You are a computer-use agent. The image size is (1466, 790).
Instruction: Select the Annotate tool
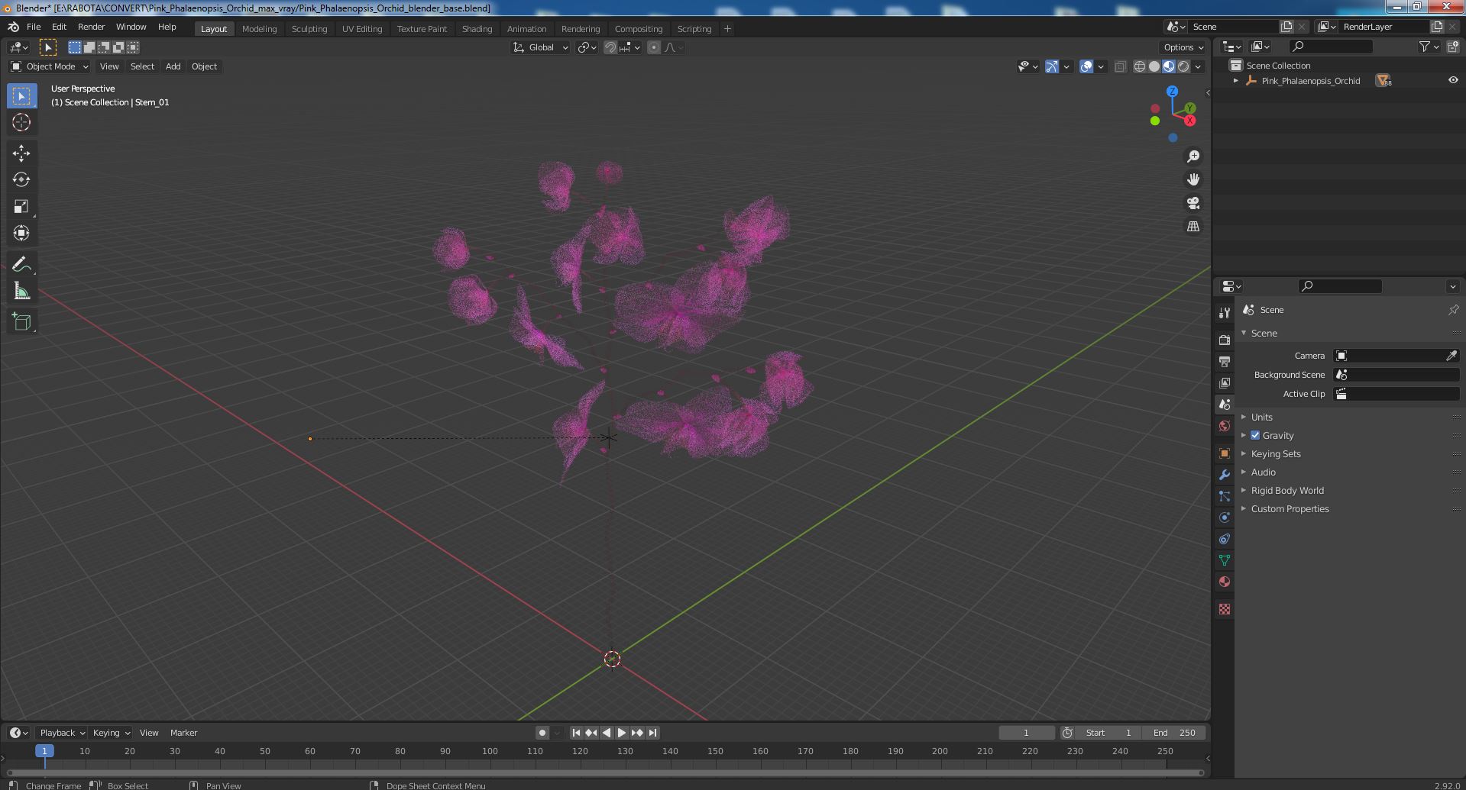[x=21, y=264]
